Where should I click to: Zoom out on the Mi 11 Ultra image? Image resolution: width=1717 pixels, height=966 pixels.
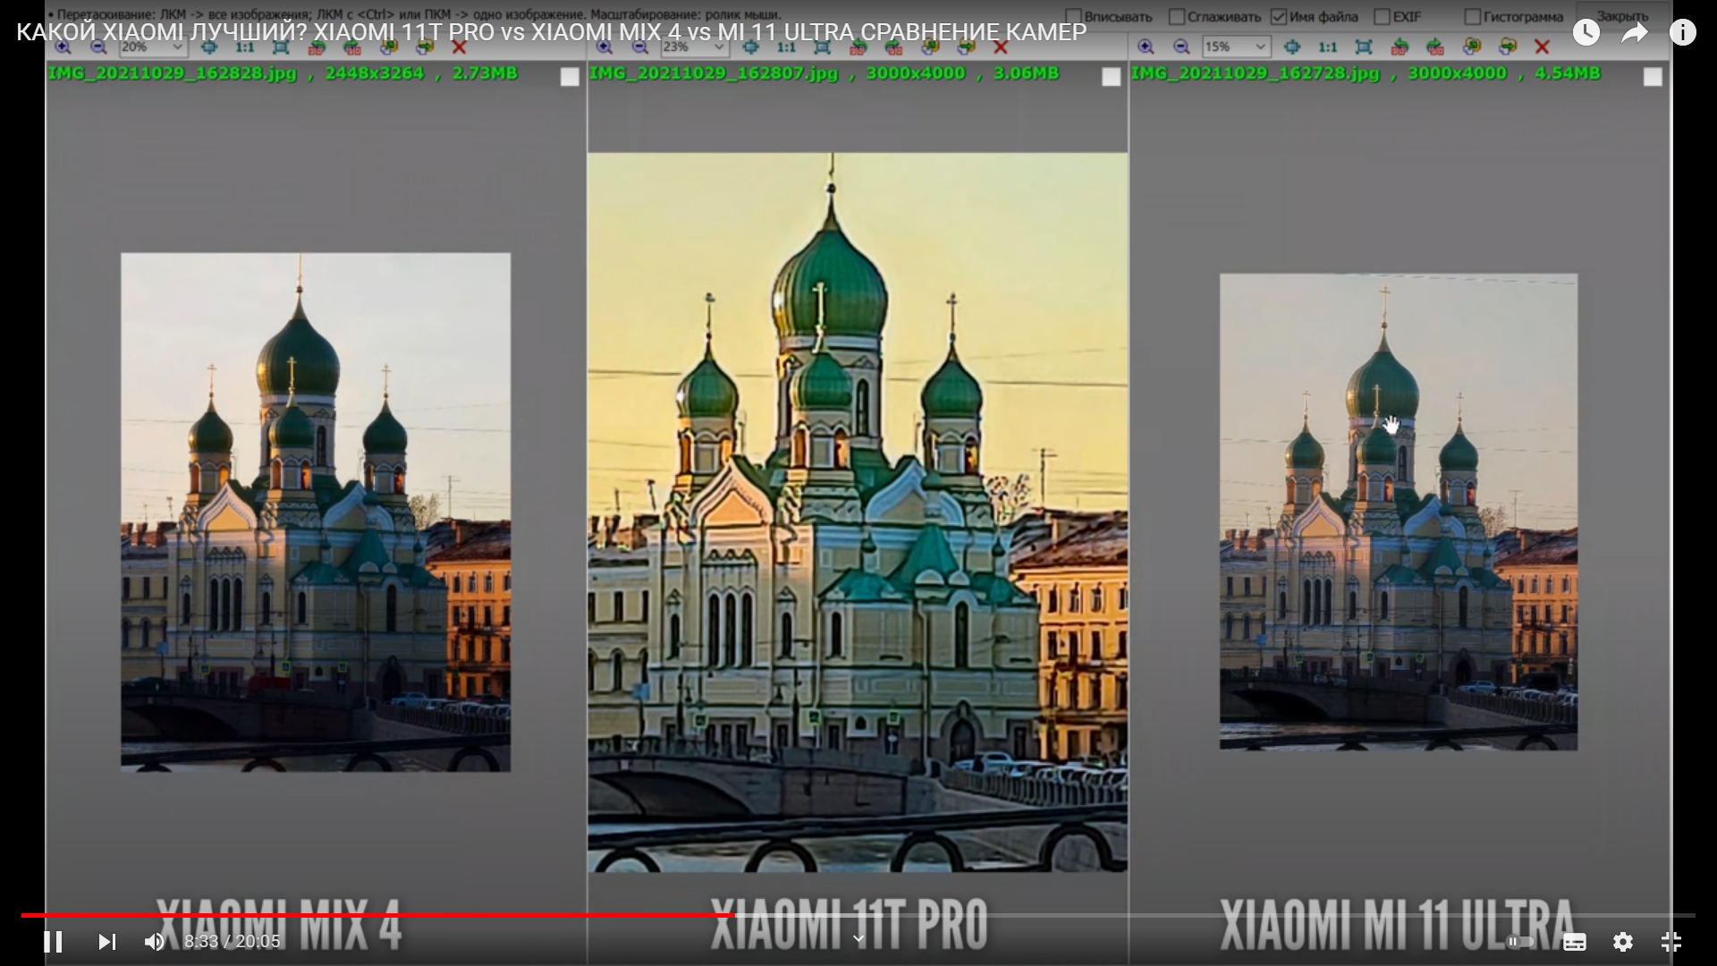click(1181, 47)
